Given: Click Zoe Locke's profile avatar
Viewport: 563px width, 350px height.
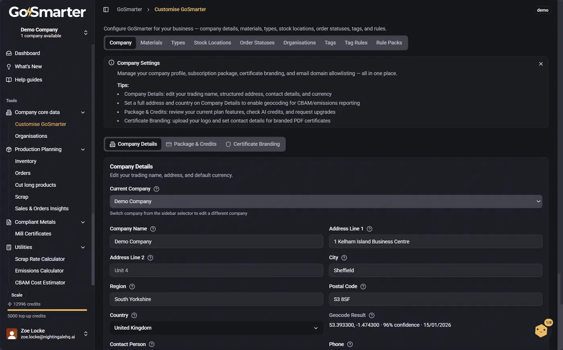Looking at the screenshot, I should (12, 334).
